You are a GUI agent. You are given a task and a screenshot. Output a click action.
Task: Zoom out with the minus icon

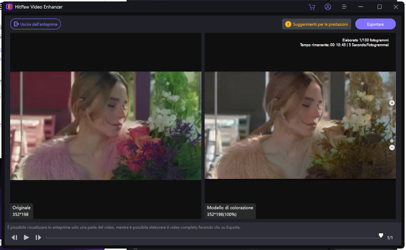392,147
